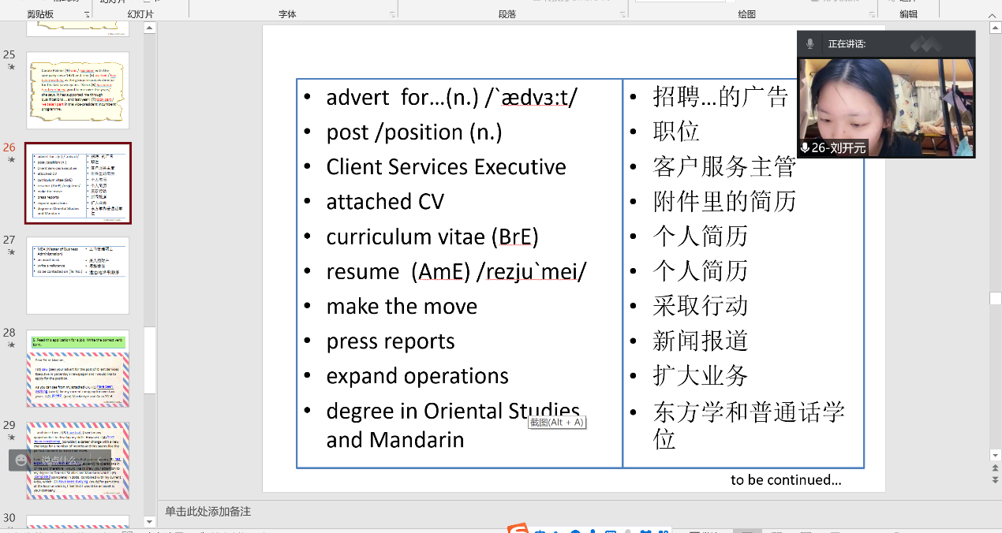Open the 字体 group dialog launcher
Screen dimensions: 1002x533
[x=391, y=15]
